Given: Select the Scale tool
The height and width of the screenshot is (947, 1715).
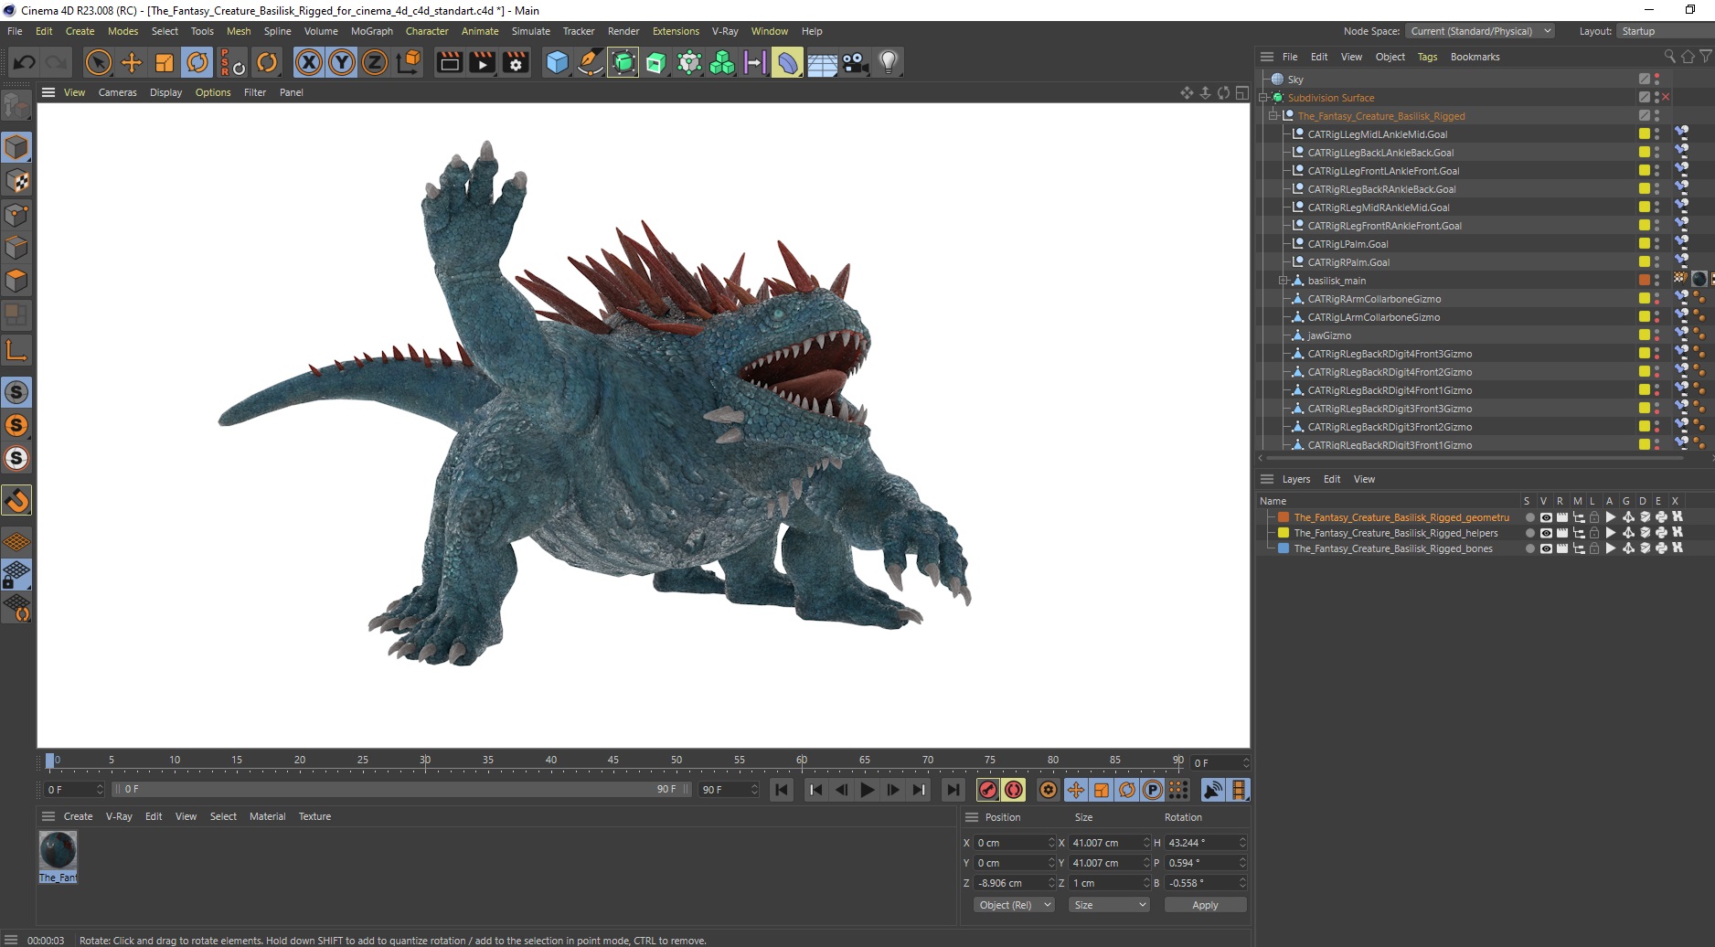Looking at the screenshot, I should click(x=165, y=62).
